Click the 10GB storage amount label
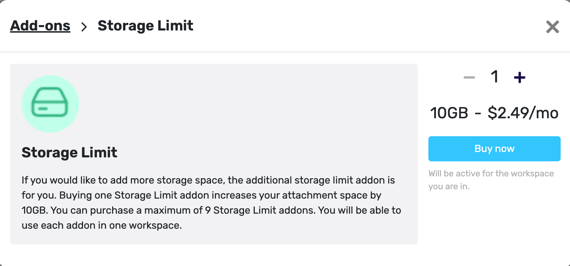 [x=449, y=113]
